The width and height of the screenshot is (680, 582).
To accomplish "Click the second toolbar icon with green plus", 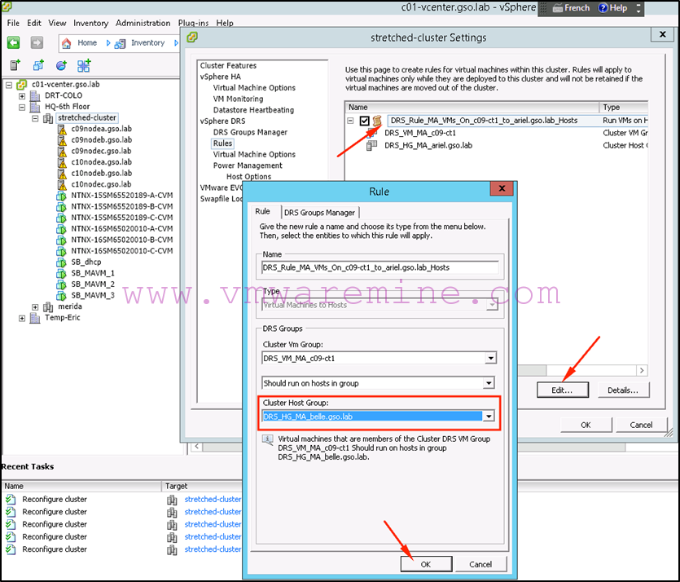I will (38, 65).
